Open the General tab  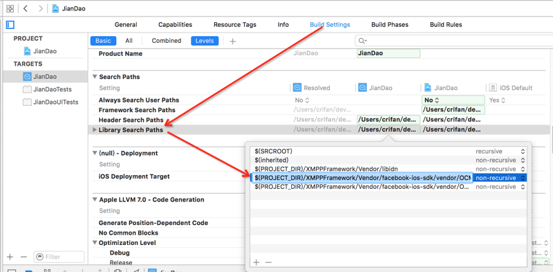pos(126,25)
